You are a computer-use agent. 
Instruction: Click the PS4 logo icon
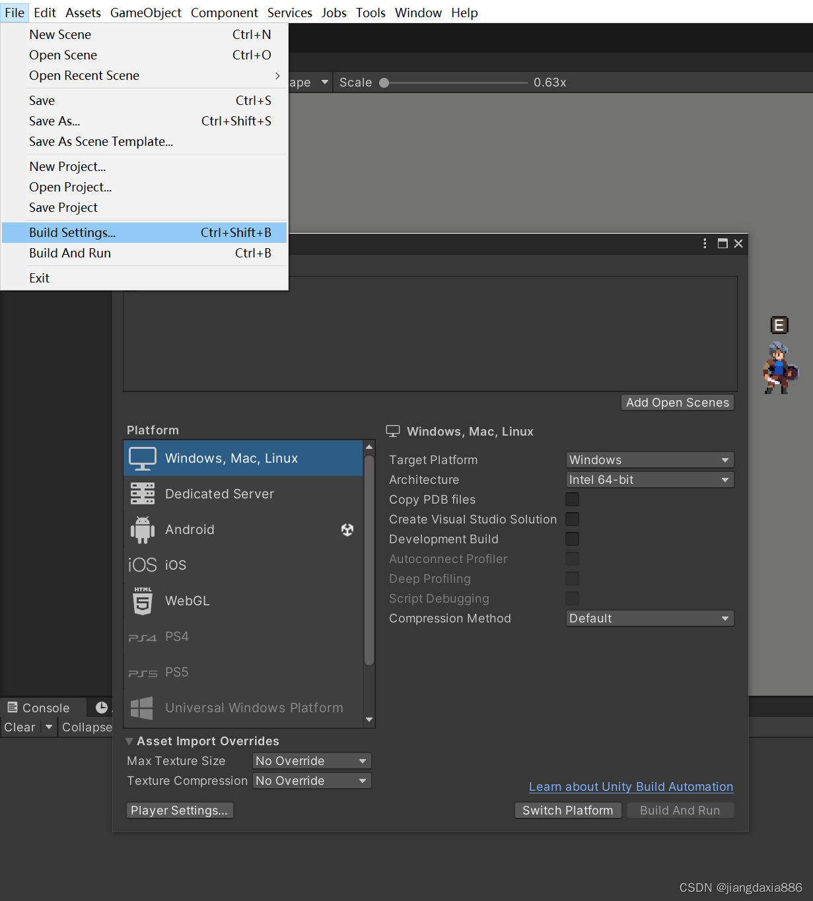click(x=143, y=638)
